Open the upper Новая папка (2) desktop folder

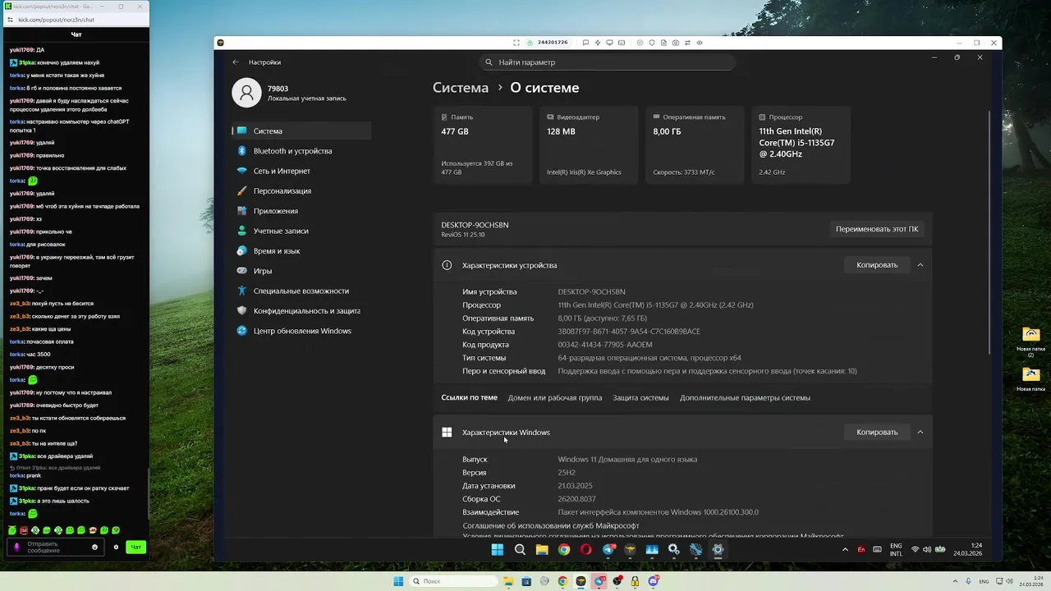1031,341
